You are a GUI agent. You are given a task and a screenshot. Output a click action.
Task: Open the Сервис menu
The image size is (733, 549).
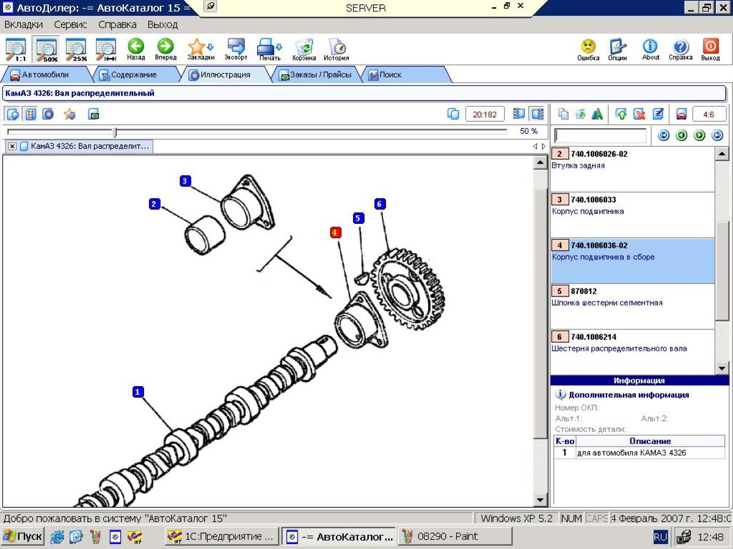(70, 25)
